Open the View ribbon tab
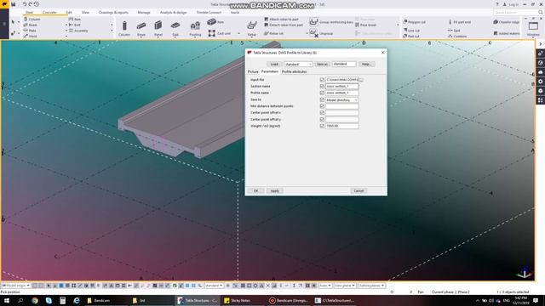Screen dimensions: 545x306 tap(85, 12)
